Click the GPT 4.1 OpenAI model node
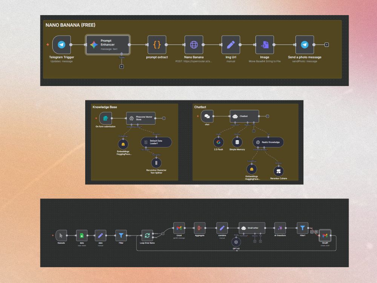The image size is (377, 283). coord(236,242)
